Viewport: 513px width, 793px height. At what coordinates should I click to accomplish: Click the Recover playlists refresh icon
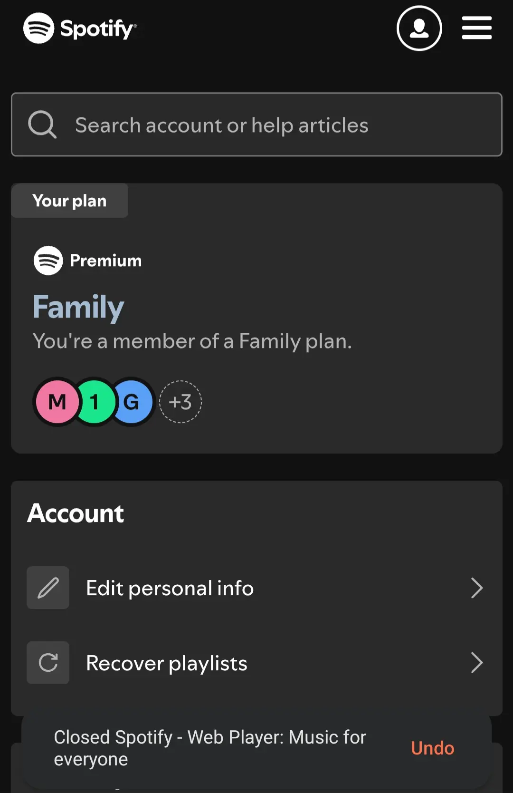tap(48, 663)
